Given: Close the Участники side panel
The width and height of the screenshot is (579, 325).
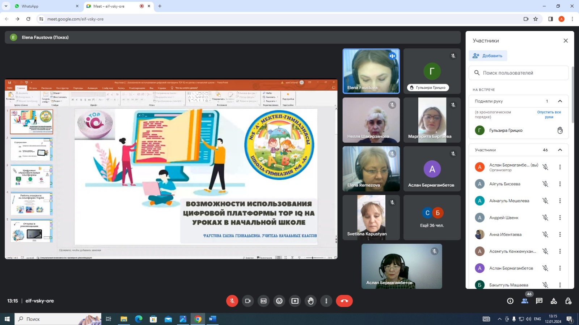Looking at the screenshot, I should coord(566,41).
